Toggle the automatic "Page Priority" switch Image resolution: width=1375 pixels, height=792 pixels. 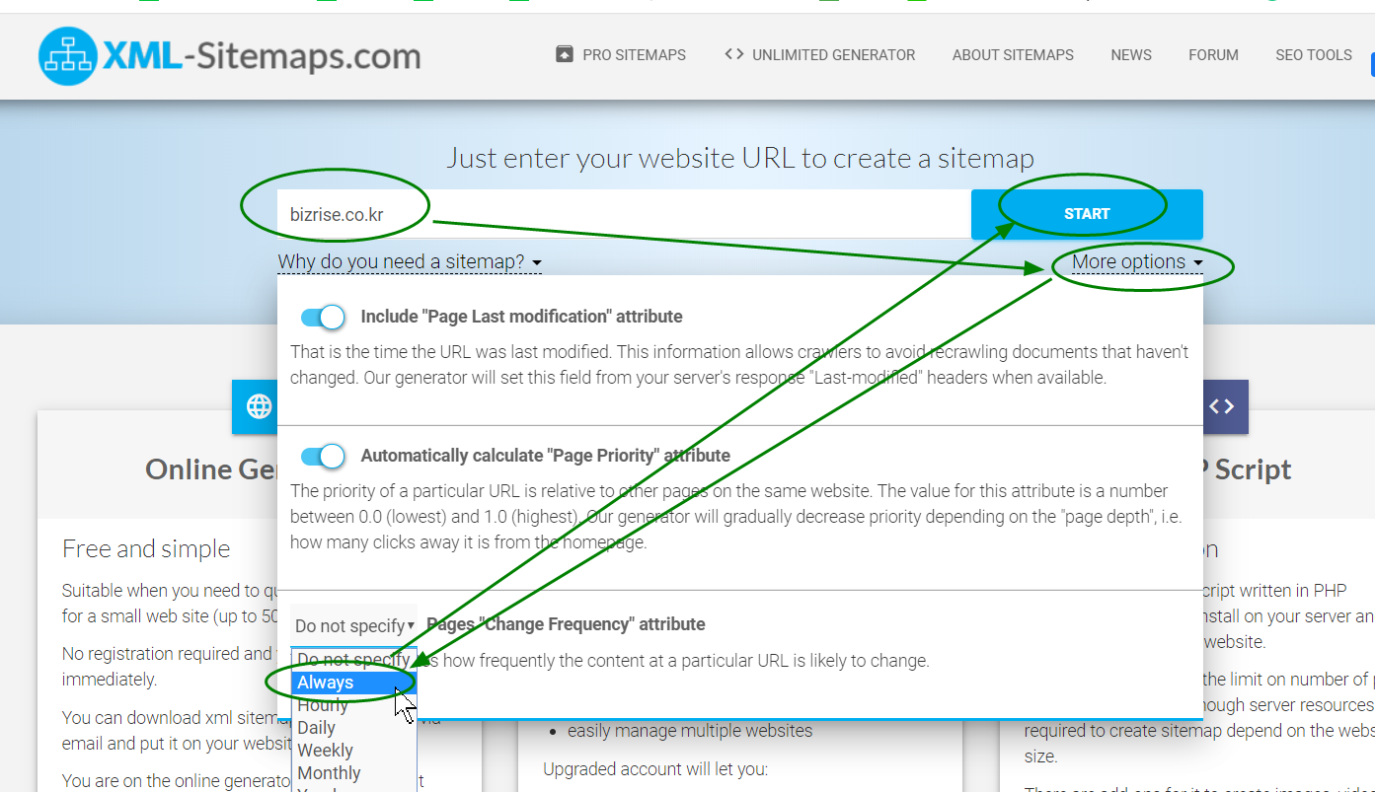323,456
